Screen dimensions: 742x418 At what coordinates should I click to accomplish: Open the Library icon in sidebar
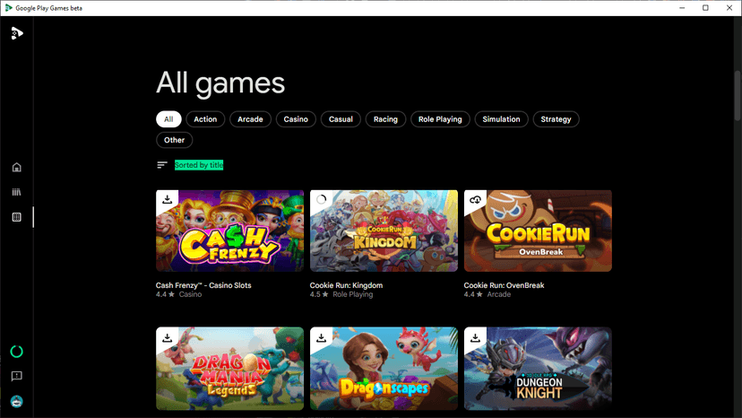coord(16,192)
